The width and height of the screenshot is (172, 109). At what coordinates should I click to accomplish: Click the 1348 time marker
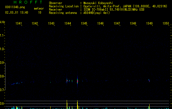pyautogui.click(x=133, y=23)
